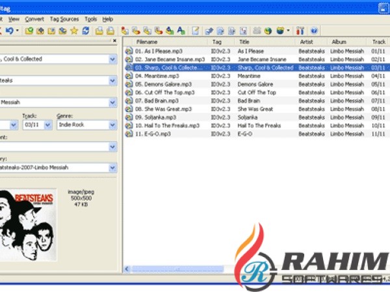Open the Title field dropdown arrow
This screenshot has width=390, height=292.
tap(112, 59)
